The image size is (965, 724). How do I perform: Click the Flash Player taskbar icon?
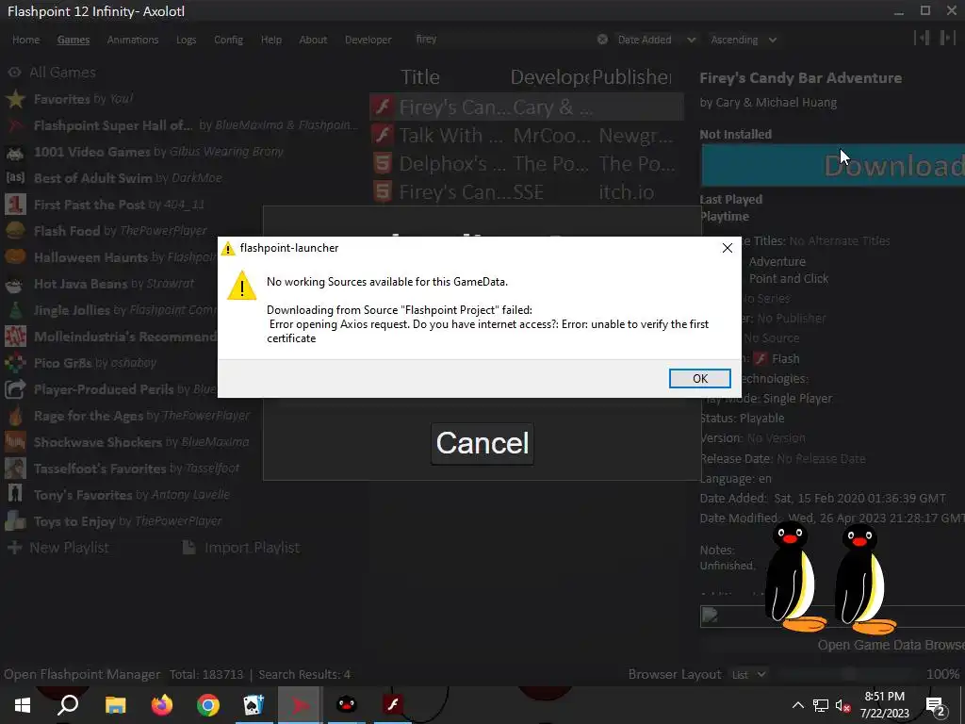pyautogui.click(x=393, y=705)
